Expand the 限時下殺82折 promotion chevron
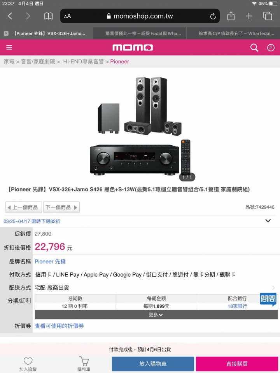The height and width of the screenshot is (373, 280). point(268,221)
